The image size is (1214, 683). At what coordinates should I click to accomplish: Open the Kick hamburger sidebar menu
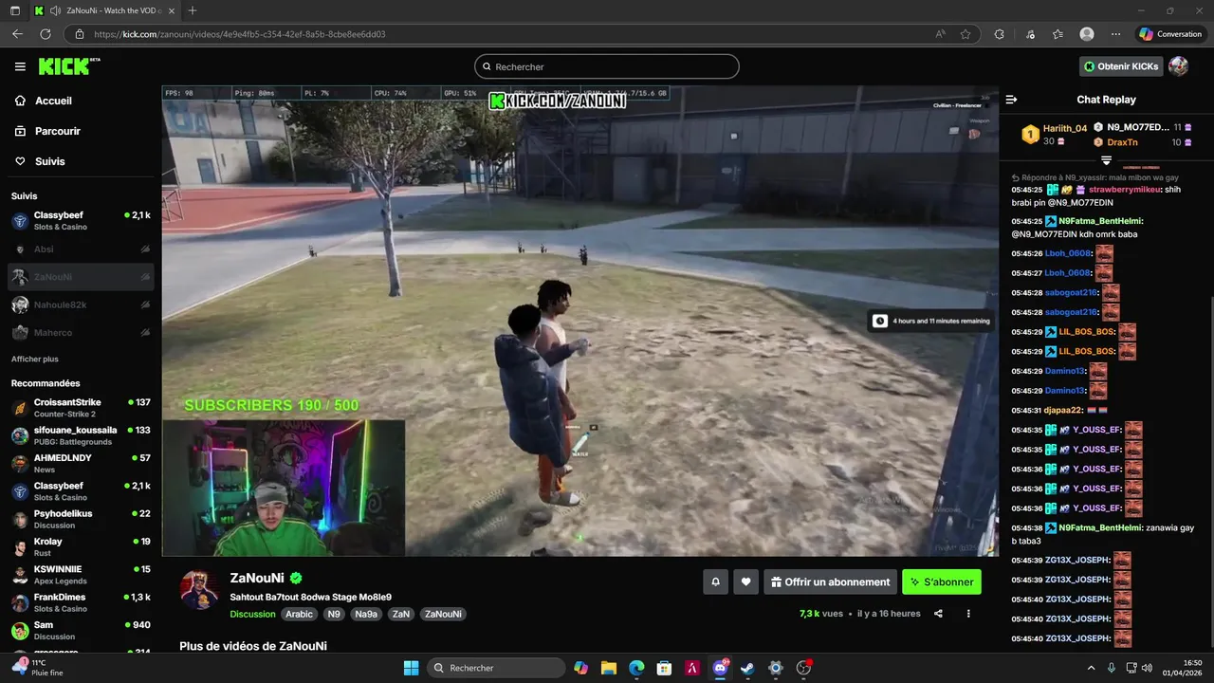(x=20, y=66)
